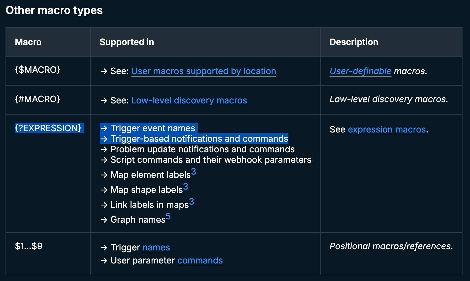470x281 pixels.
Task: Open the User macros supported by location link
Action: tap(203, 71)
